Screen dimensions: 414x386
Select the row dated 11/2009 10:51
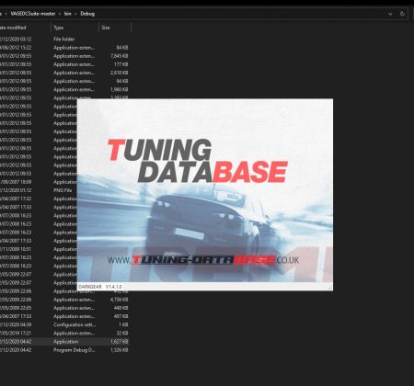coord(39,249)
